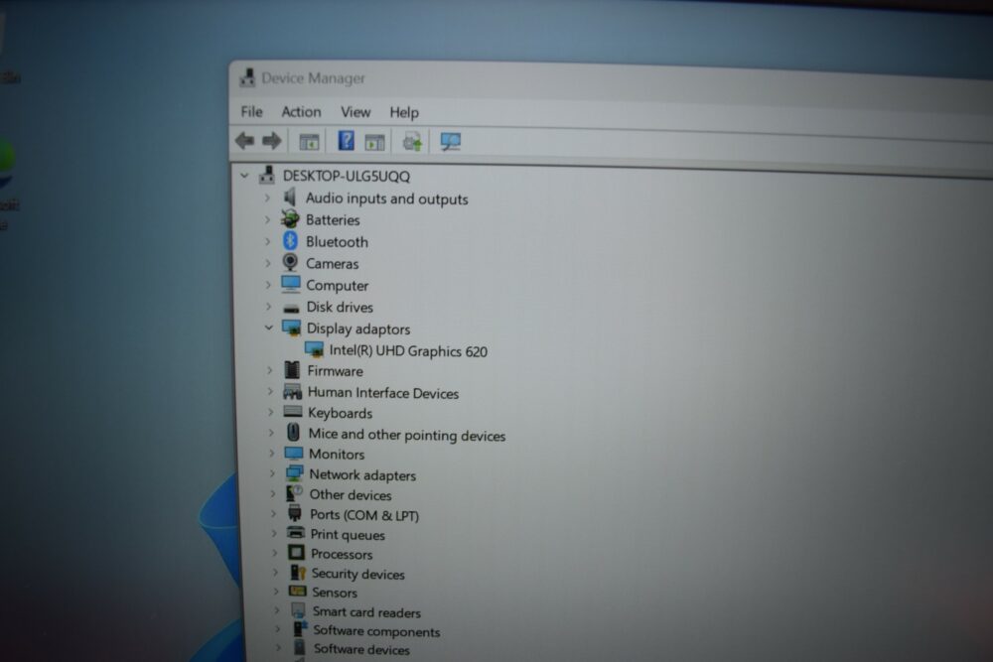Select the Human Interface Devices icon
The height and width of the screenshot is (662, 993).
point(293,391)
